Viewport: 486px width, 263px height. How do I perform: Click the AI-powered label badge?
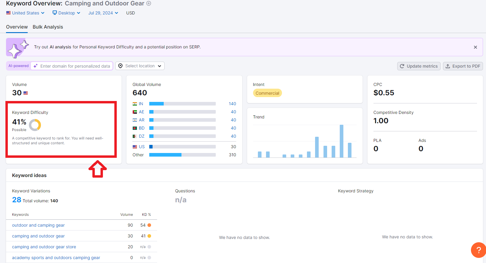18,66
